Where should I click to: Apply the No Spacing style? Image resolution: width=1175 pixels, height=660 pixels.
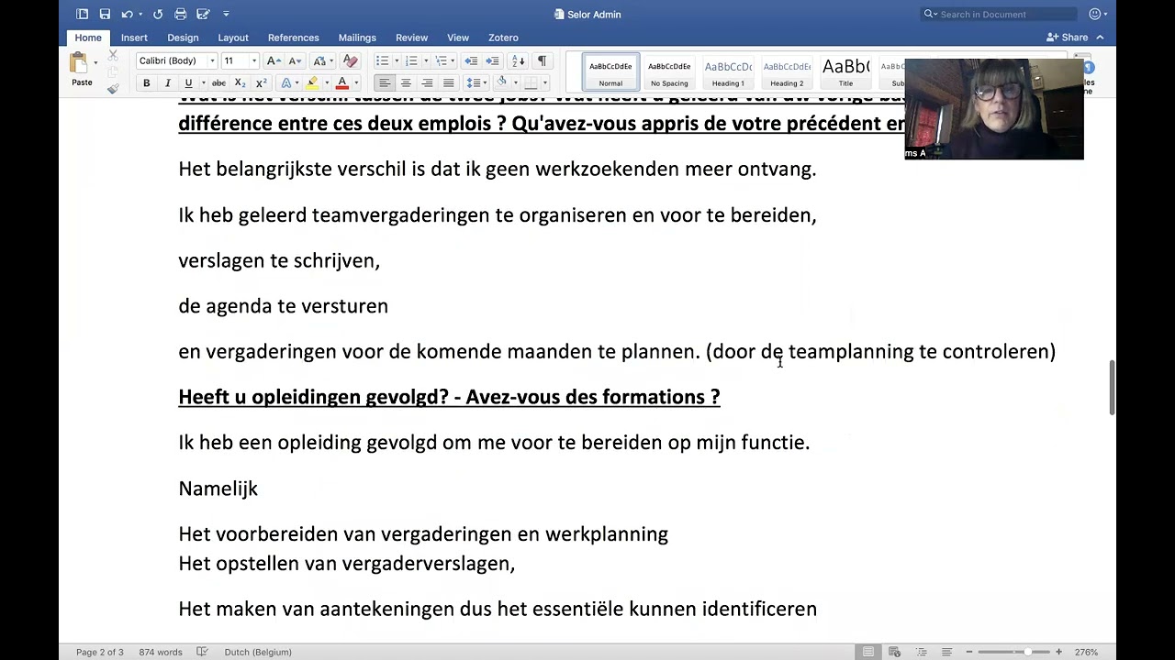pyautogui.click(x=669, y=71)
